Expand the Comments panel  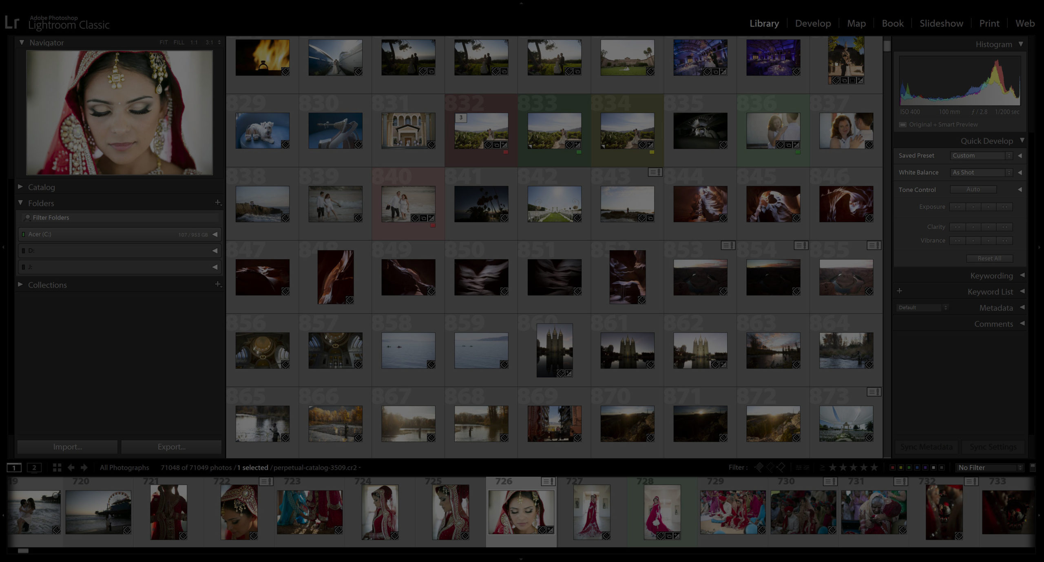click(x=1022, y=324)
